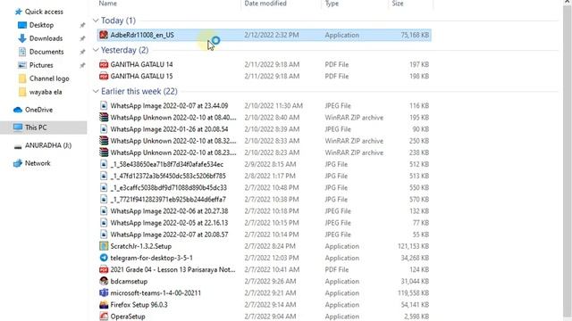Click telegram-for-desktop-3-5-1 icon
The image size is (572, 321).
(x=104, y=258)
